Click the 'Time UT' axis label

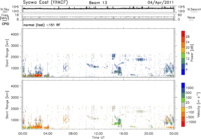98,137
